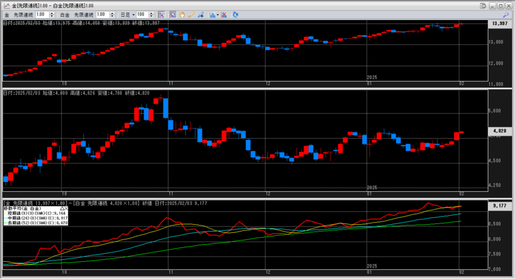Pick the orange pencil drawing tool
This screenshot has height=279, width=515.
coord(191,15)
